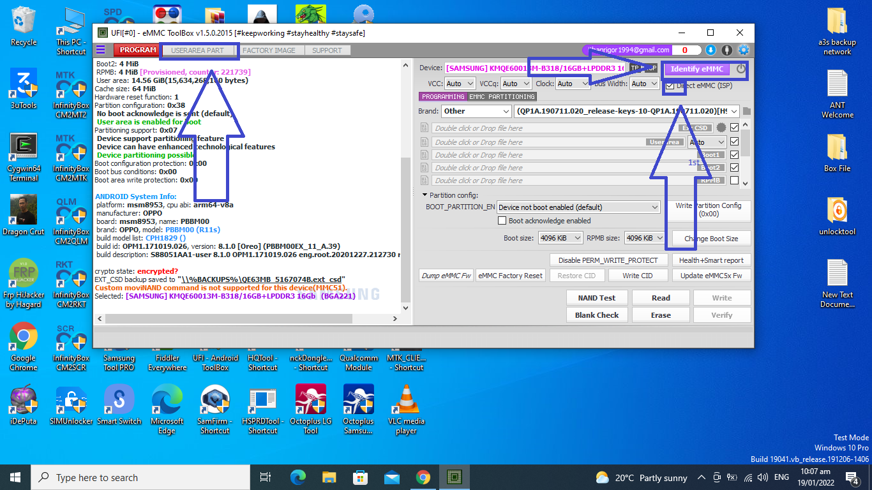The height and width of the screenshot is (490, 872).
Task: Open 3uTools desktop shortcut
Action: [24, 89]
